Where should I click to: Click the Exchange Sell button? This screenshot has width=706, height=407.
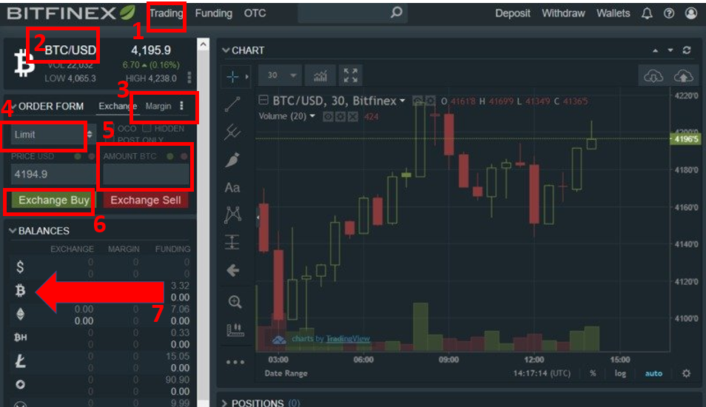(x=146, y=201)
